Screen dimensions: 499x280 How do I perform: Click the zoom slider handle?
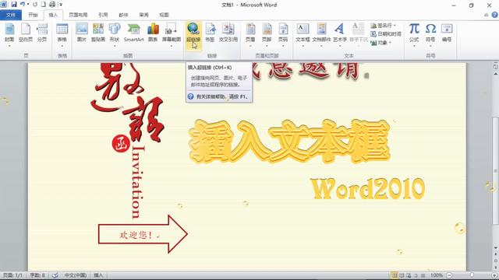(472, 275)
